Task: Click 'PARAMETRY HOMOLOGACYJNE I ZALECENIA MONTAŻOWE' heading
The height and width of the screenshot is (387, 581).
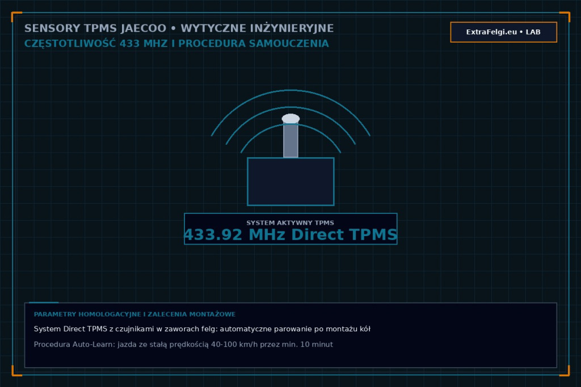Action: coord(134,314)
